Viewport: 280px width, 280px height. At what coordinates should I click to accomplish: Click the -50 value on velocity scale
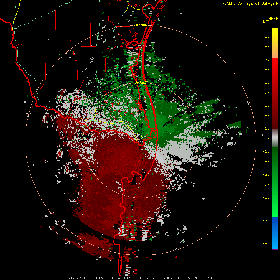[x=266, y=198]
